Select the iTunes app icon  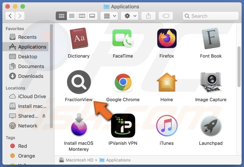point(167,126)
